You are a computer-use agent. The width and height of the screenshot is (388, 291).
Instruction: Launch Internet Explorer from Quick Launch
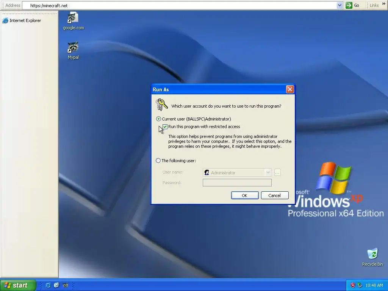pos(48,285)
